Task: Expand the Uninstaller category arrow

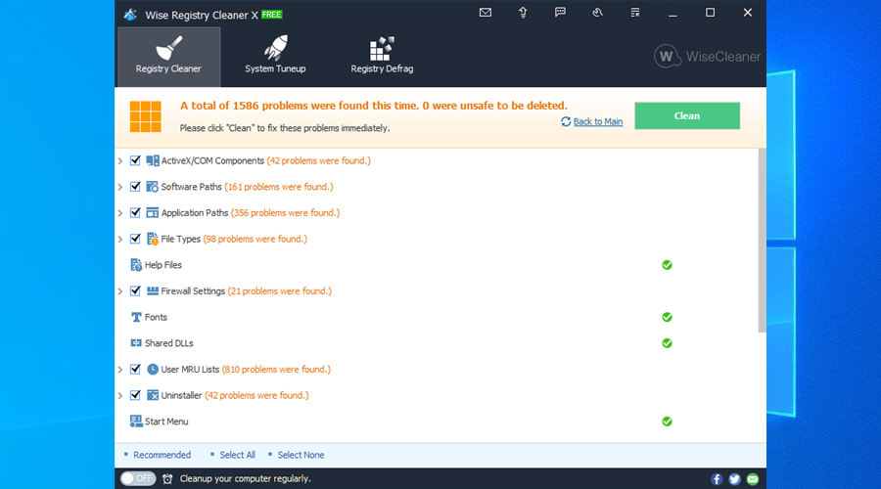Action: [x=120, y=395]
